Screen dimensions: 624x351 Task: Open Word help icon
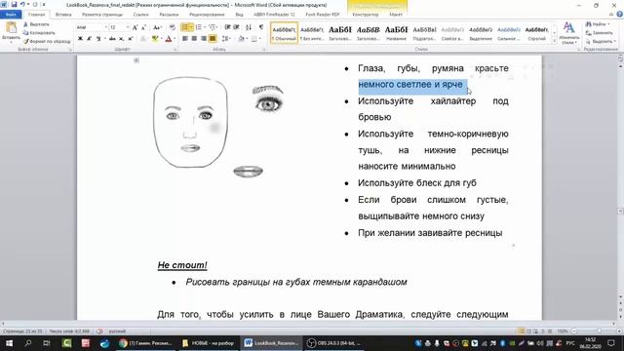click(x=620, y=15)
